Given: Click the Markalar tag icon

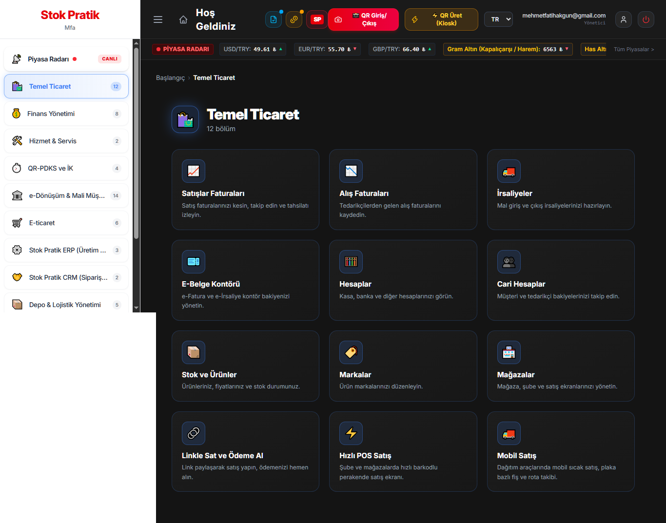Looking at the screenshot, I should (351, 352).
